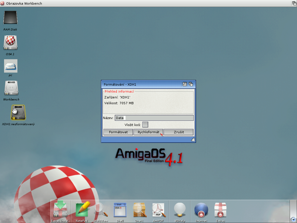Open the RAM Disk desktop icon

[10, 18]
